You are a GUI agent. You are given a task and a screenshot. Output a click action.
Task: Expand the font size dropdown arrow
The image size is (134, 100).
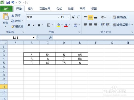click(69, 17)
